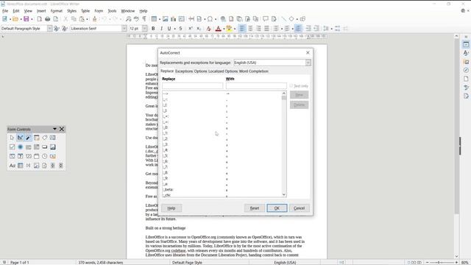The width and height of the screenshot is (471, 265).
Task: Select the Select tool in Form Controls
Action: (12, 138)
